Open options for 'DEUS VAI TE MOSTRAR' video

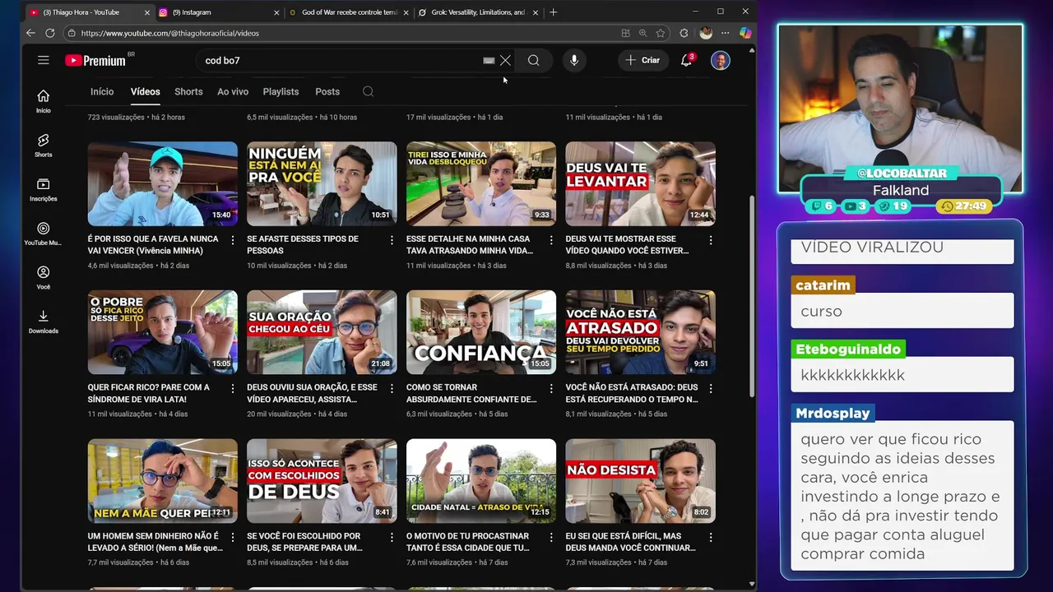(x=711, y=240)
